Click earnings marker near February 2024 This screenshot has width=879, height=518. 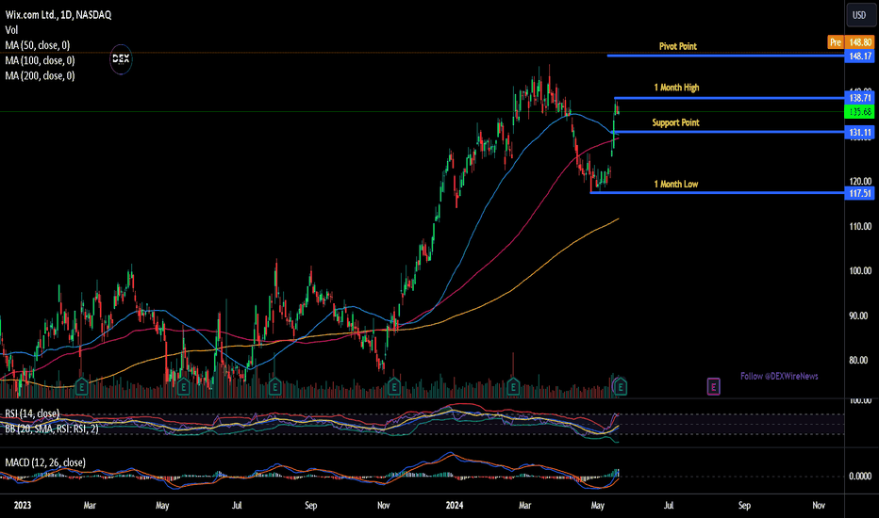pyautogui.click(x=513, y=387)
